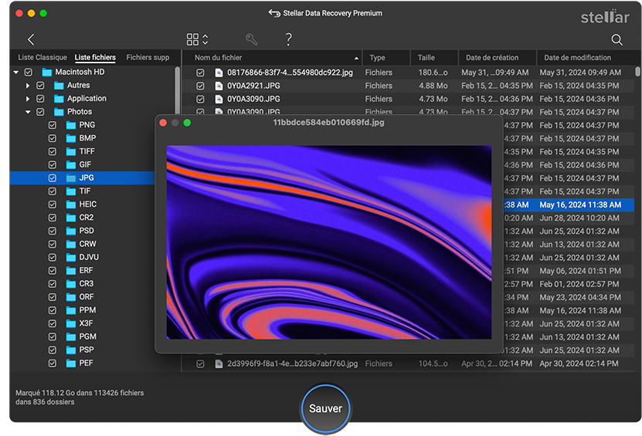Uncheck the Macintosh HD checkbox
The image size is (642, 436).
tap(29, 73)
